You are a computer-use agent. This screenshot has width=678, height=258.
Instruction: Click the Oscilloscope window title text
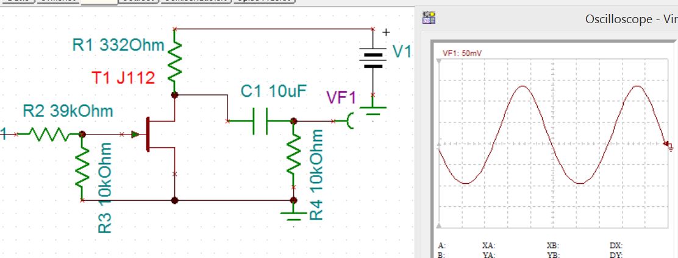coord(631,19)
